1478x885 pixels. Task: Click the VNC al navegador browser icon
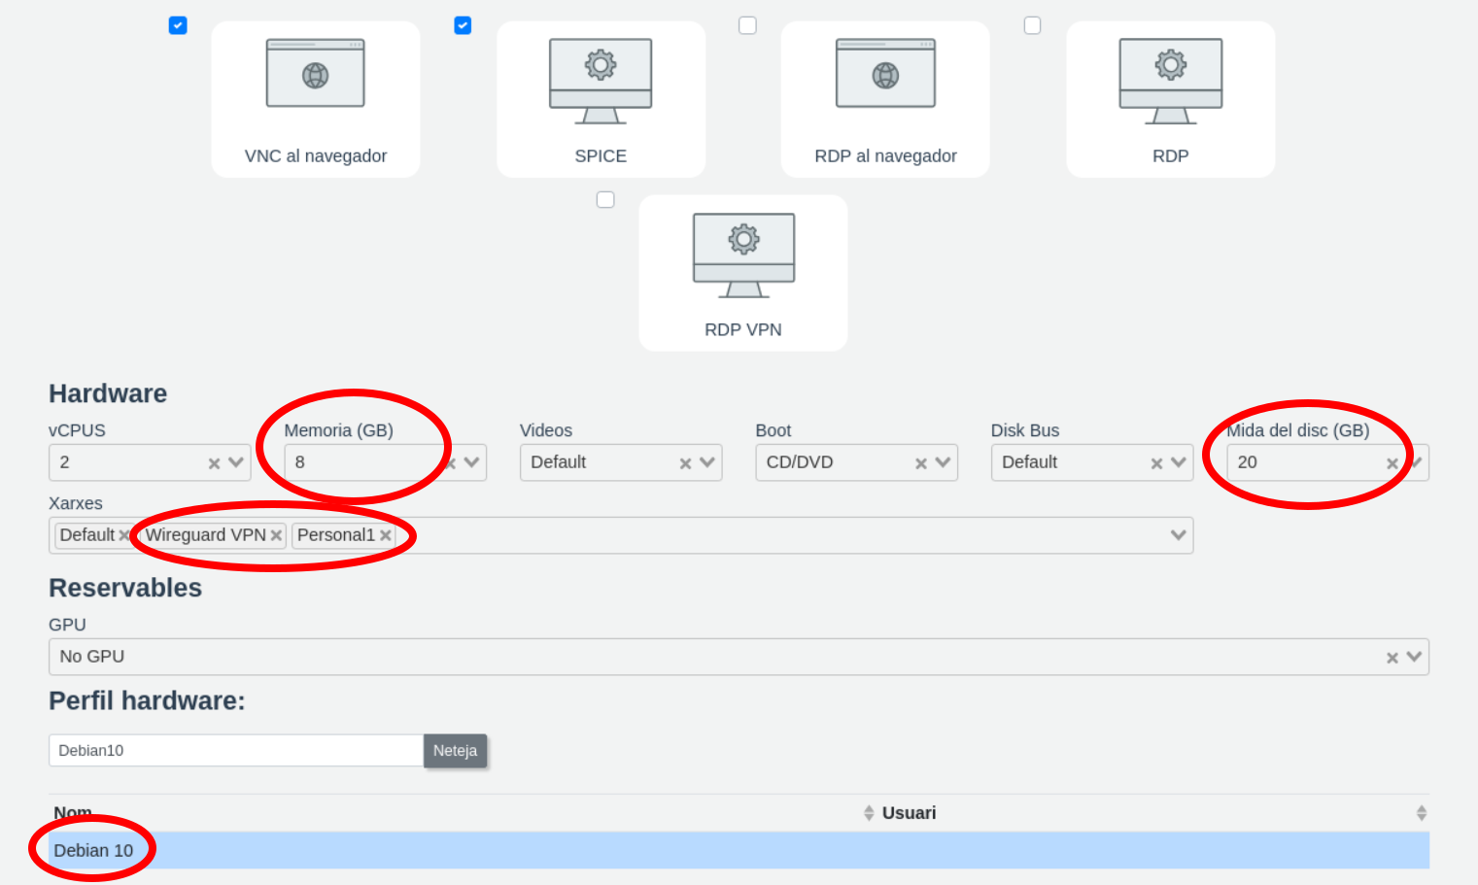click(315, 74)
